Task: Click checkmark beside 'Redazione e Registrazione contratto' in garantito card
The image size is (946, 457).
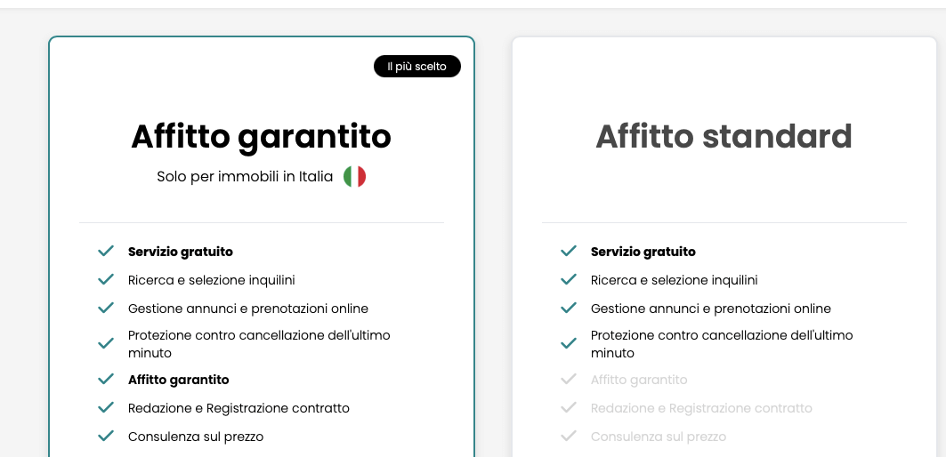Action: pyautogui.click(x=106, y=408)
